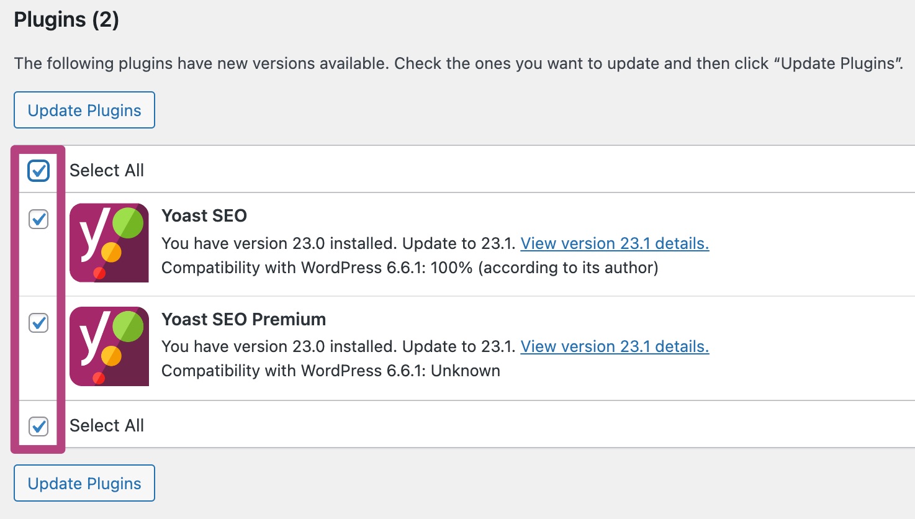
Task: Uncheck the Yoast SEO plugin checkbox
Action: pos(38,219)
